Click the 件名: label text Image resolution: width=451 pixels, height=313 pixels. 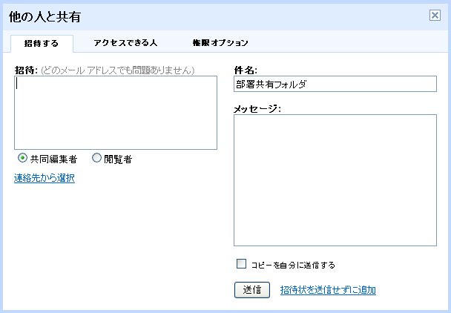tap(245, 70)
